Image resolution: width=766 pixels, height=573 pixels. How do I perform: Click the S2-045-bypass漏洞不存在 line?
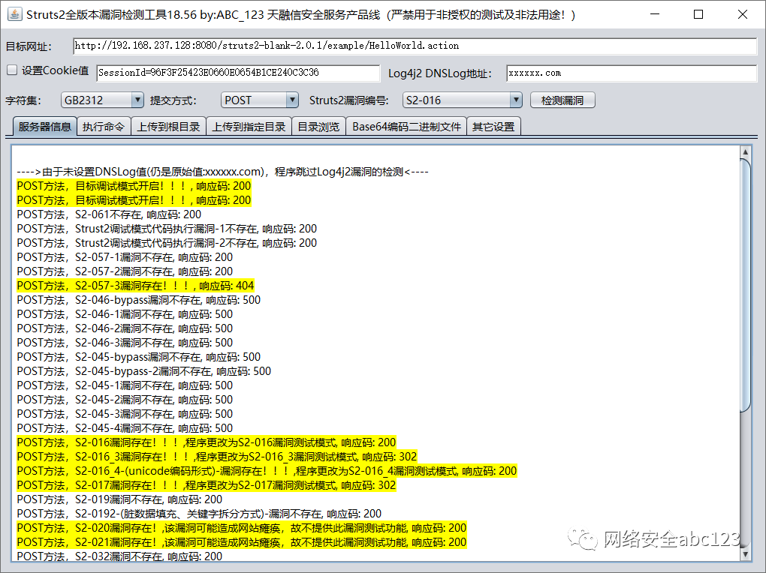pyautogui.click(x=139, y=357)
